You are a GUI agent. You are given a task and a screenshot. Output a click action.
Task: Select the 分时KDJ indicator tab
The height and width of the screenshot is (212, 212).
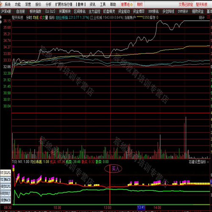click(6, 193)
